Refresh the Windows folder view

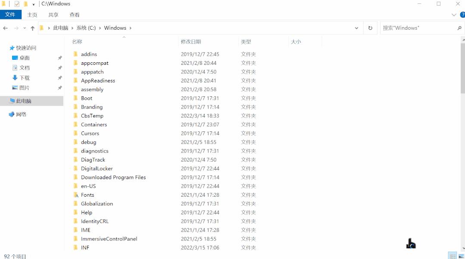point(370,28)
